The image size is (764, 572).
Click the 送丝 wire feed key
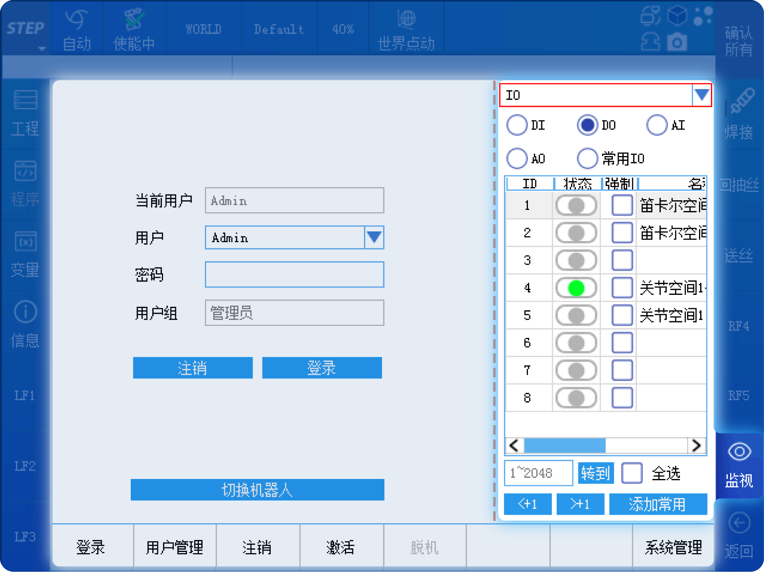[x=739, y=255]
